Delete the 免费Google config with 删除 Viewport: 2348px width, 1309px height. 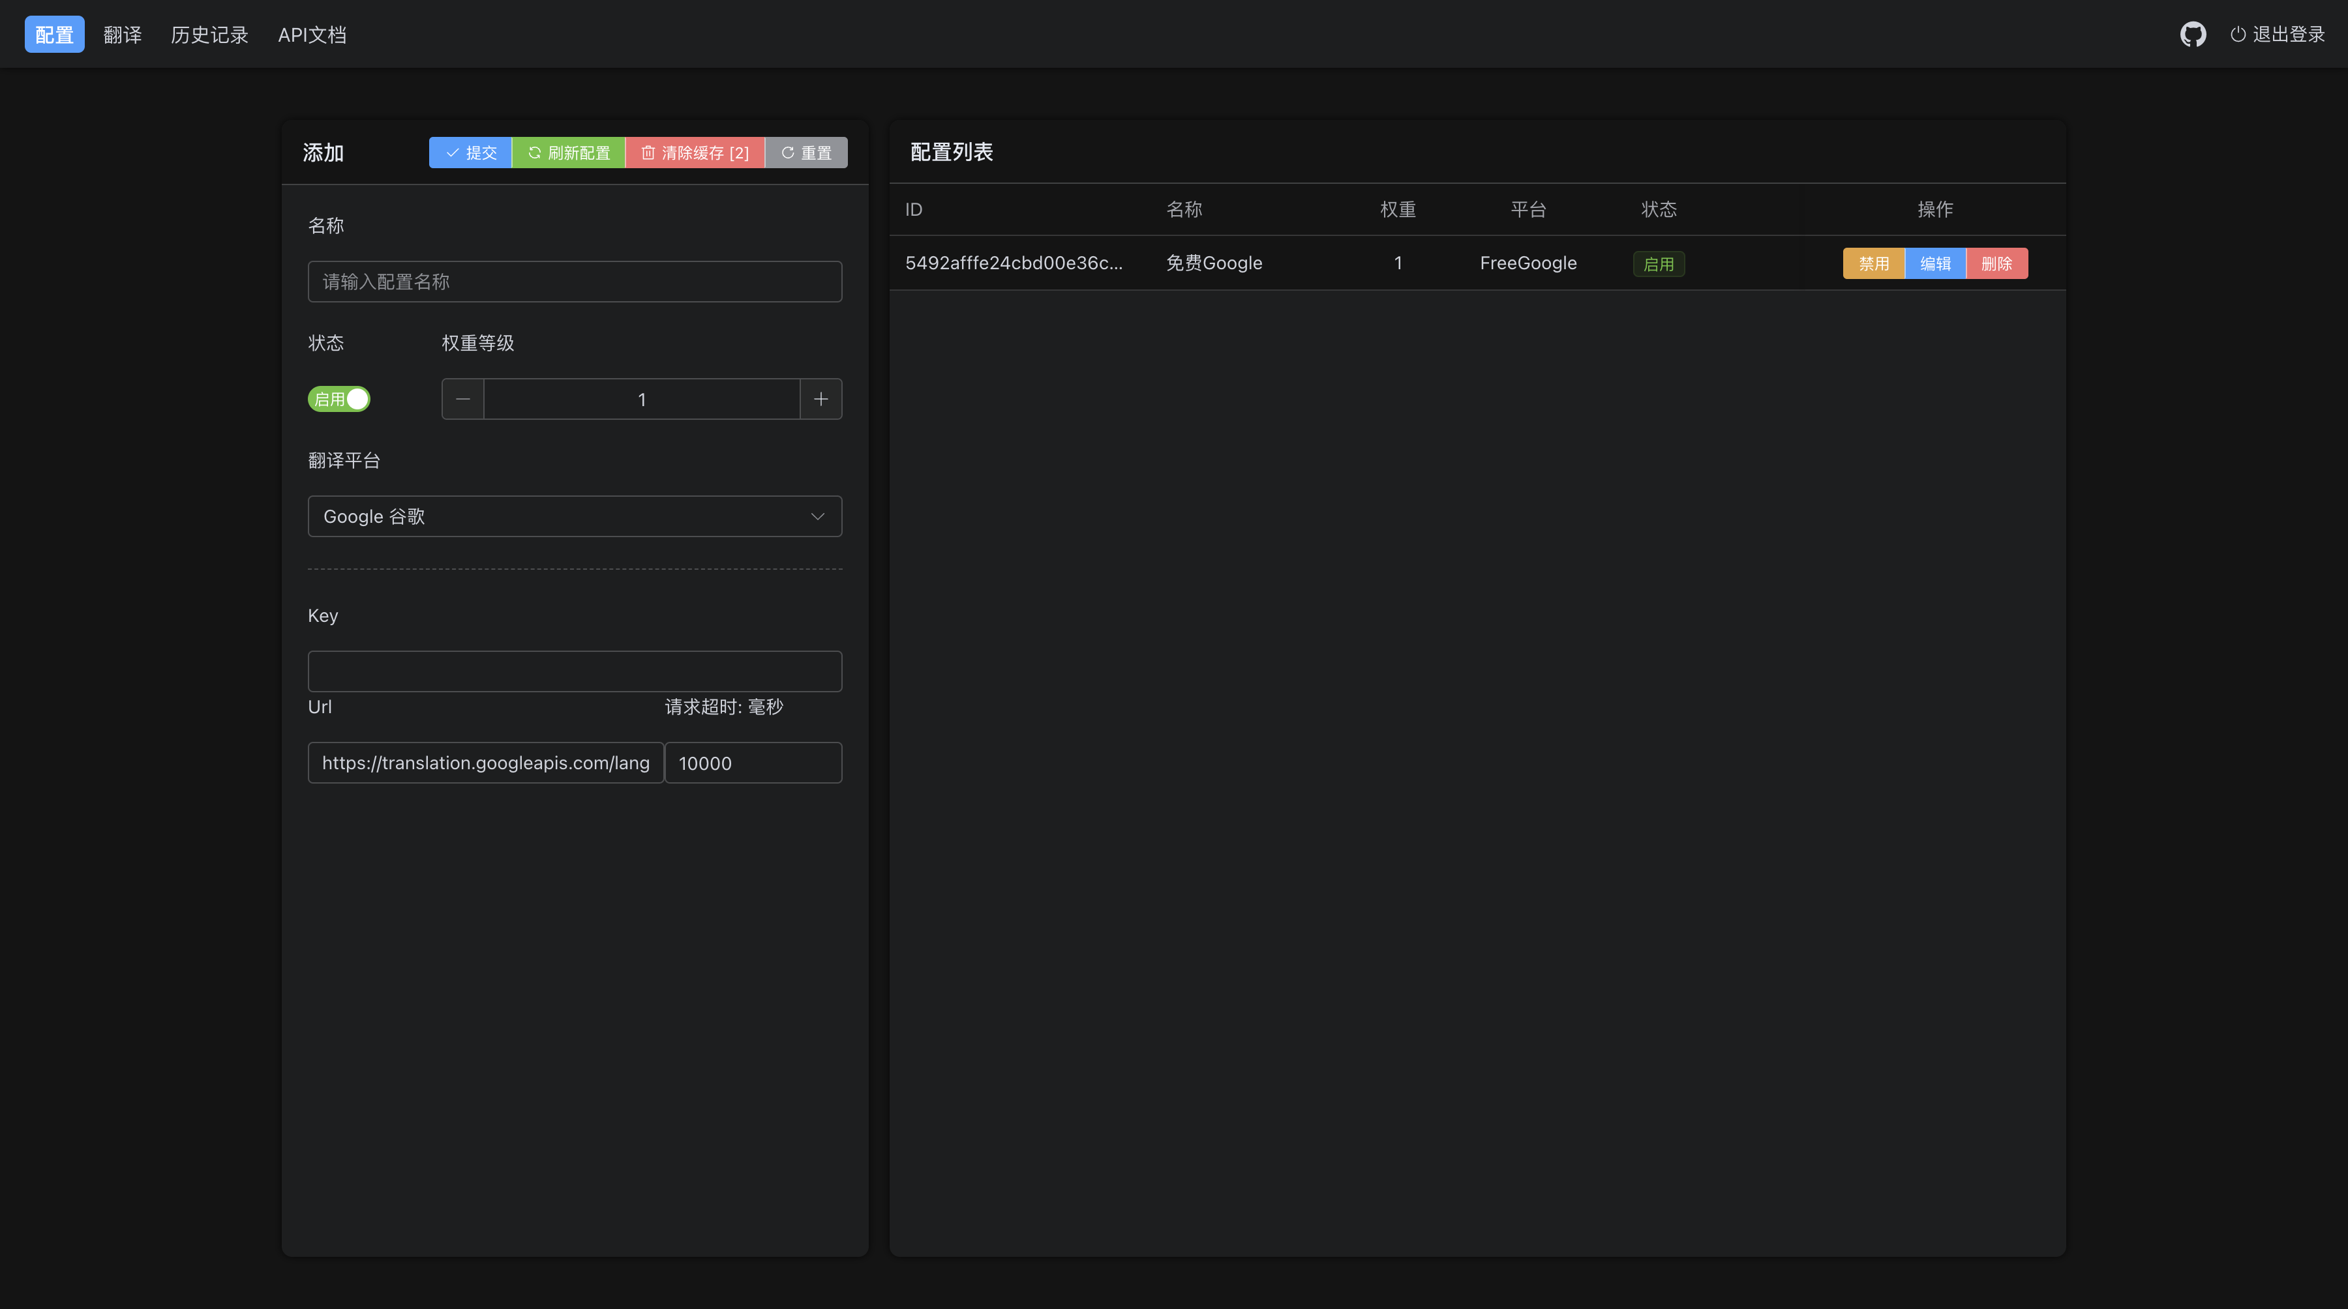coord(1996,263)
